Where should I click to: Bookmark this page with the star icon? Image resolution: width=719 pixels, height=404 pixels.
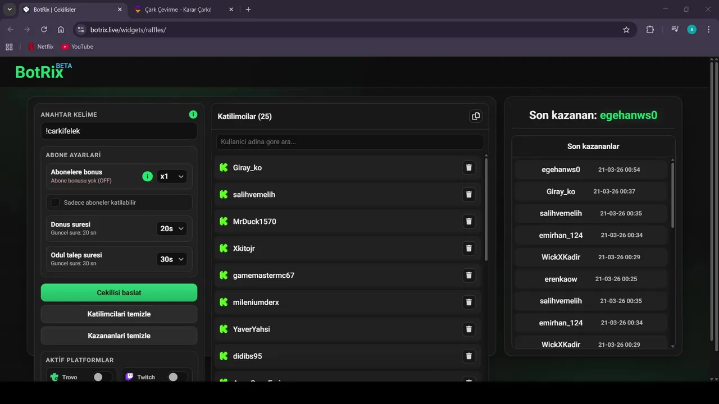[x=626, y=30]
